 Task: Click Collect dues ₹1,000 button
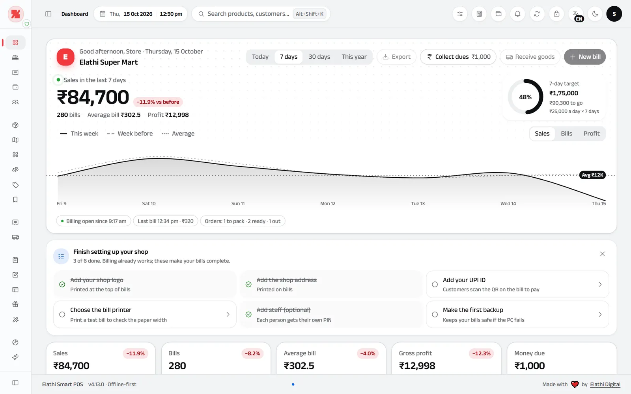click(458, 57)
